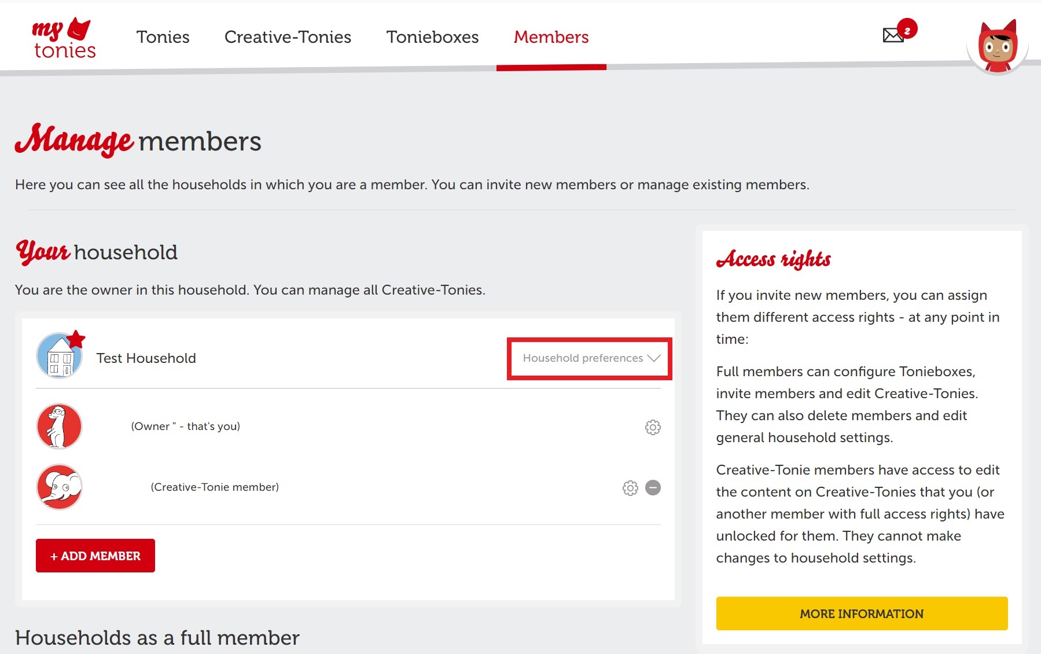Open the mail notifications envelope icon
Image resolution: width=1041 pixels, height=654 pixels.
pos(893,35)
